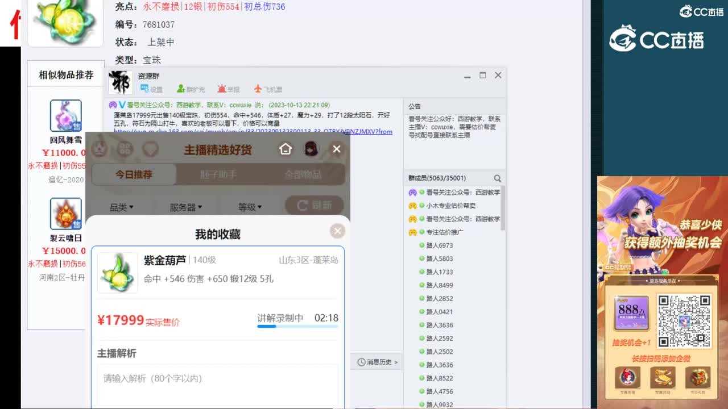
Task: Open the 资源群 group avatar image
Action: pos(120,82)
